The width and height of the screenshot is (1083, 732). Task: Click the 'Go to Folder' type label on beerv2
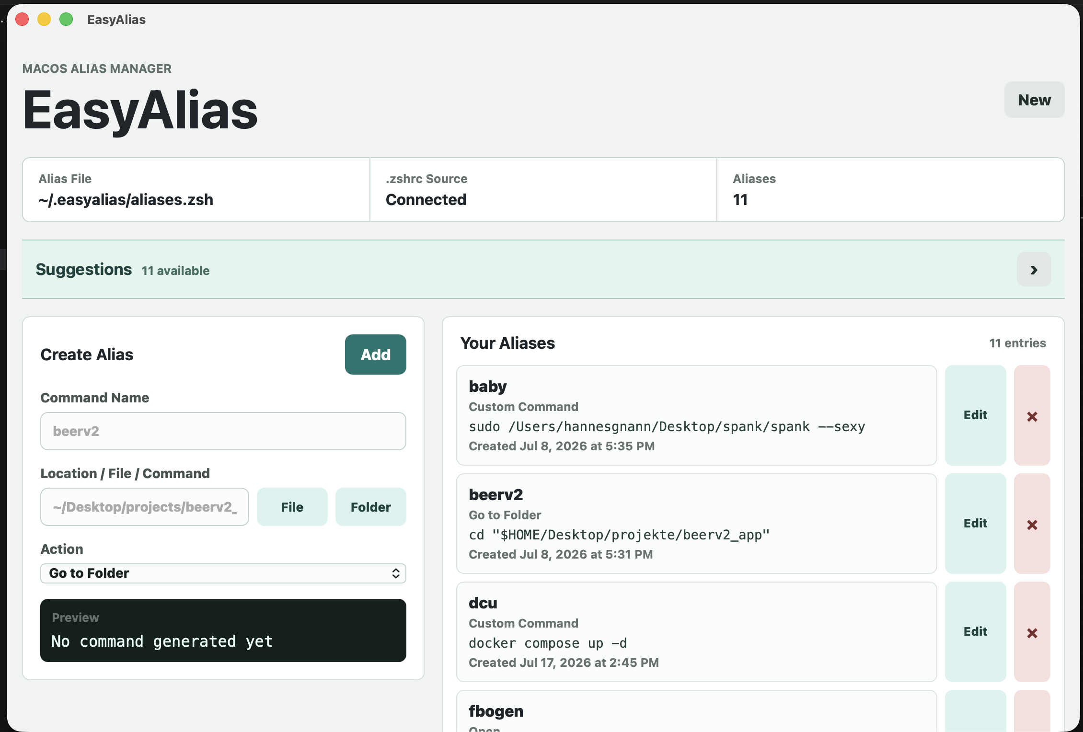[x=505, y=515]
